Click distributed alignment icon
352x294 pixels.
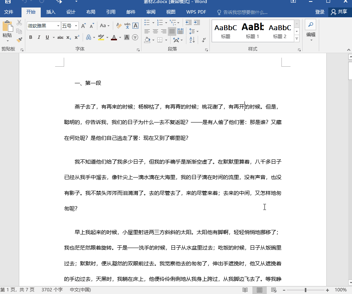point(180,31)
